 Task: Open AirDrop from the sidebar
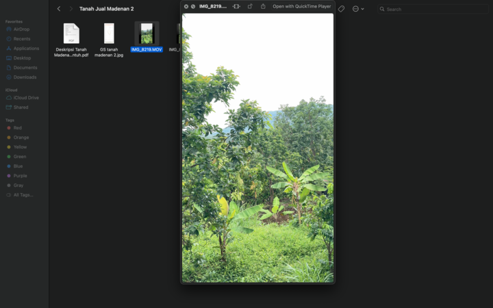coord(21,29)
